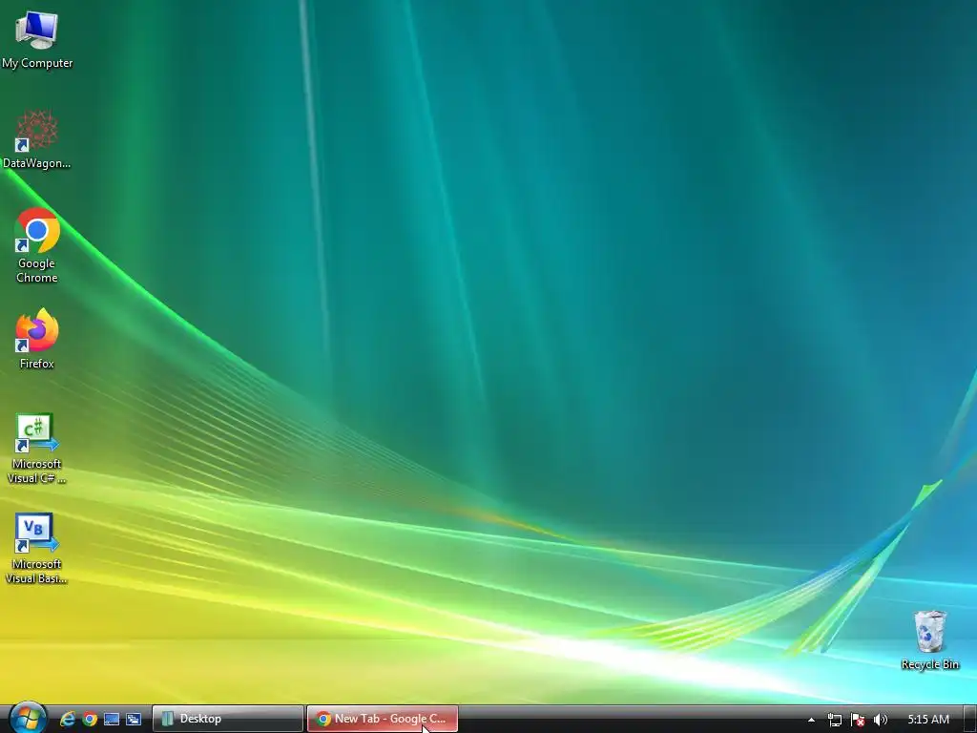Select the DataWagon desktop shortcut

37,139
